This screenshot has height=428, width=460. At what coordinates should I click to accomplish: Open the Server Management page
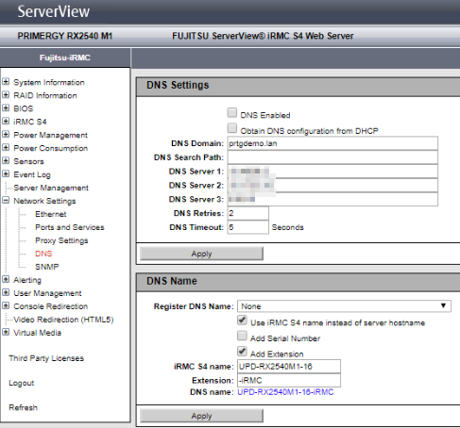[x=51, y=188]
